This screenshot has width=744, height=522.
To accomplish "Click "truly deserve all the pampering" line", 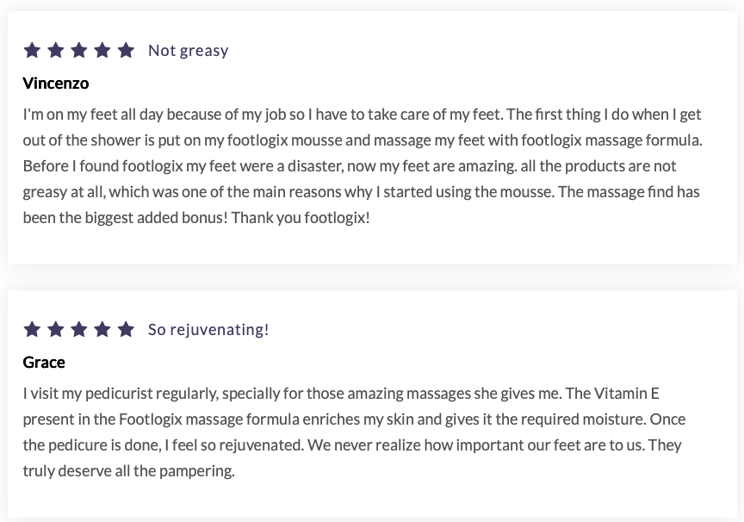I will click(x=128, y=471).
